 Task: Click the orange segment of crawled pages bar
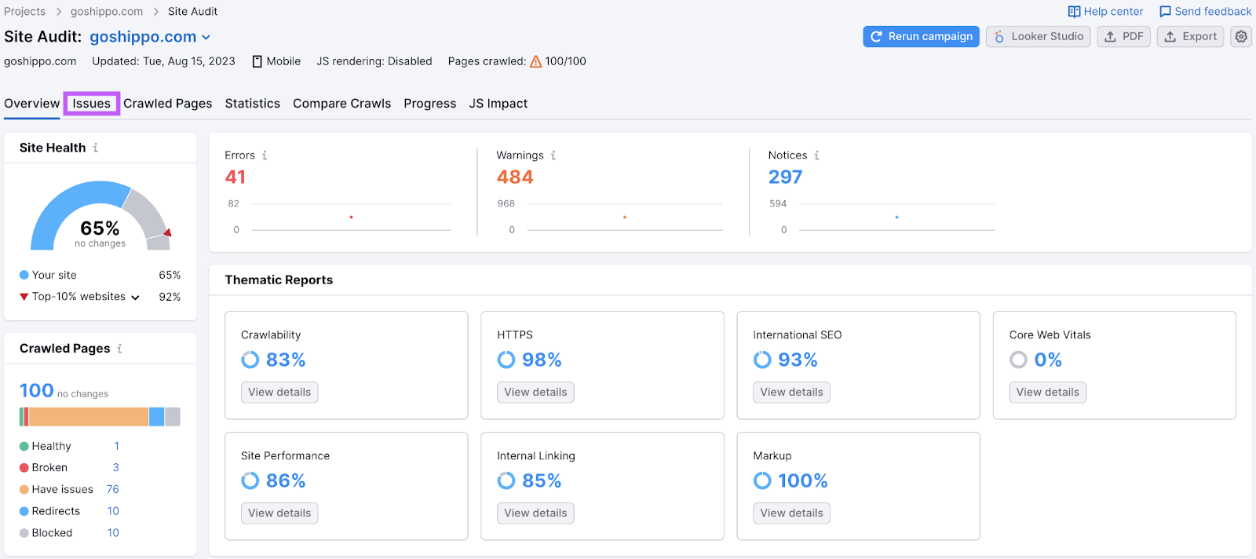[x=89, y=417]
